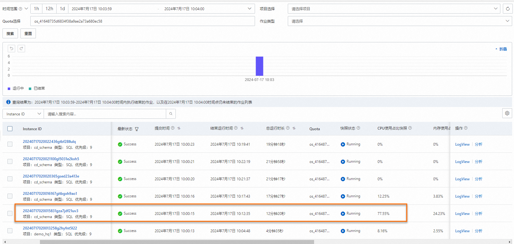
Task: Click the help icon next to 操作 header
Action: tap(466, 128)
